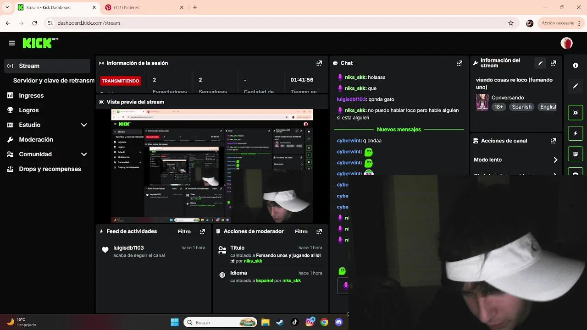Close the Pinterest tab
This screenshot has width=587, height=330.
point(182,7)
